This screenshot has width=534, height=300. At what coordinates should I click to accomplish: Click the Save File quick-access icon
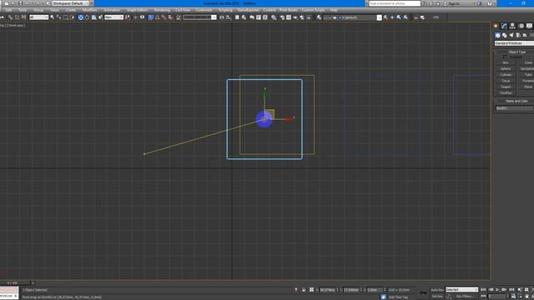point(20,3)
